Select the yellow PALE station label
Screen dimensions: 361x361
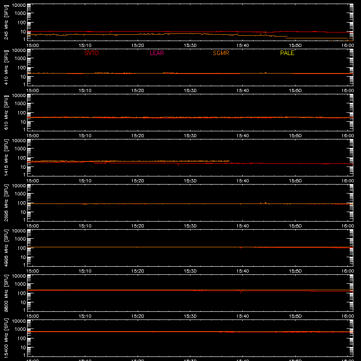point(287,53)
